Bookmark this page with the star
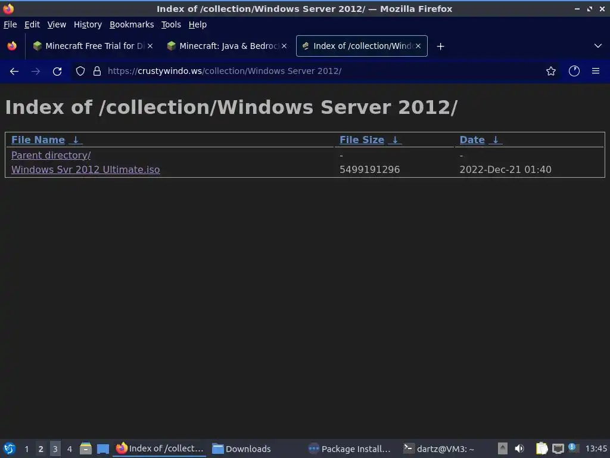The width and height of the screenshot is (610, 458). pos(551,72)
